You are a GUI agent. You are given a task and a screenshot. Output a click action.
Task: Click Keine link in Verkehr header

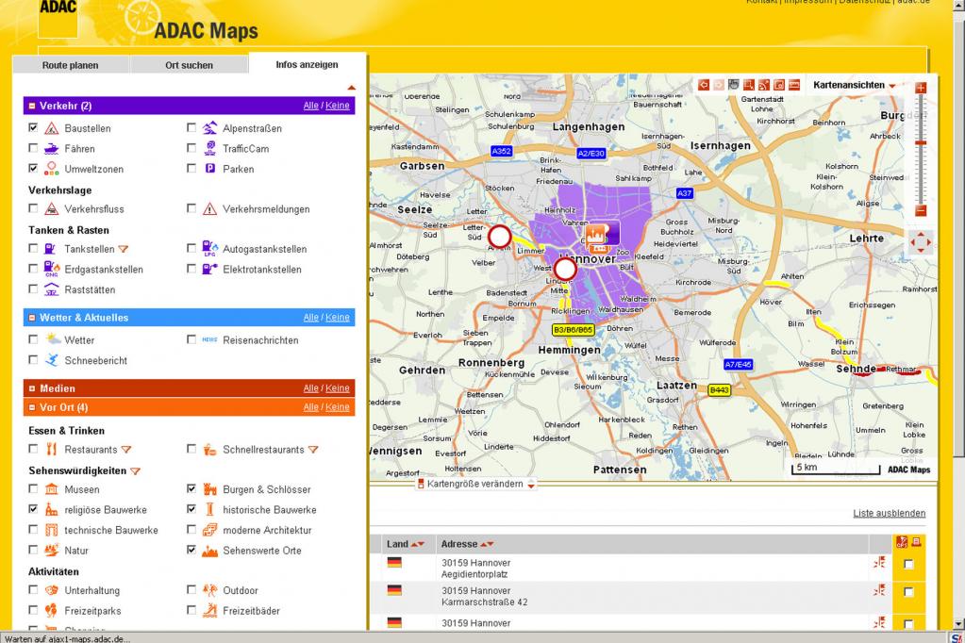pos(338,106)
